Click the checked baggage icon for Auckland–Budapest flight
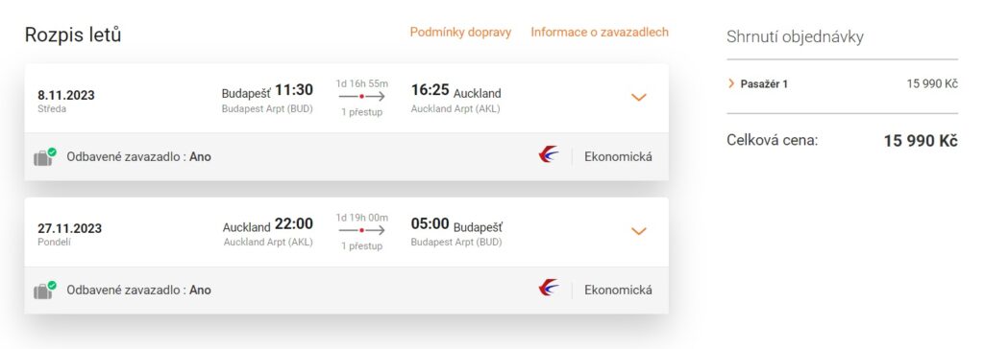984x349 pixels. [44, 291]
